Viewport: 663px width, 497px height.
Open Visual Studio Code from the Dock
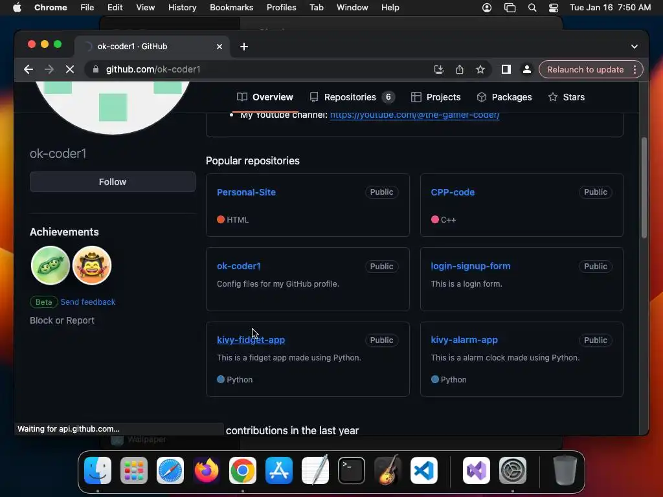pos(424,470)
